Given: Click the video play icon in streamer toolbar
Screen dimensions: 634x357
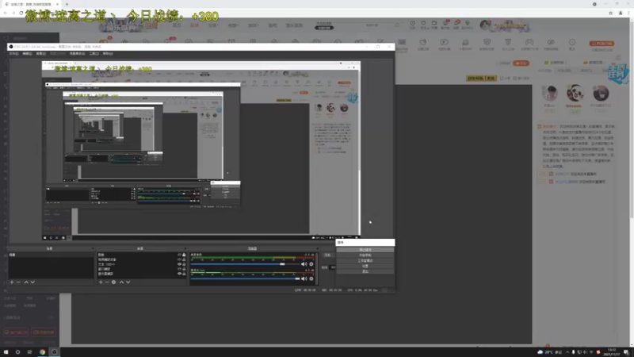Looking at the screenshot, I should click(x=444, y=44).
